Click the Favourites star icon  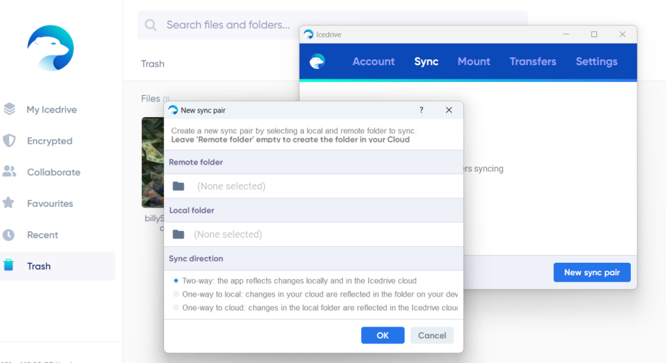[8, 203]
